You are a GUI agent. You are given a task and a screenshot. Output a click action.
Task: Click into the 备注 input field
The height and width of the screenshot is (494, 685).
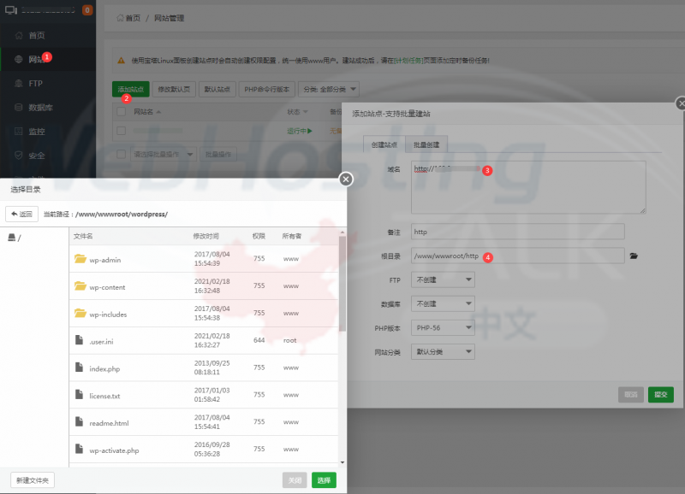pyautogui.click(x=517, y=232)
